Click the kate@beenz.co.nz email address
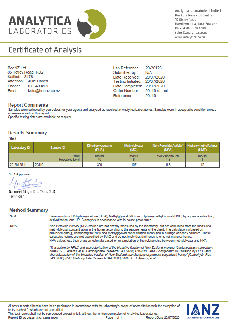228x324 pixels. pos(44,91)
